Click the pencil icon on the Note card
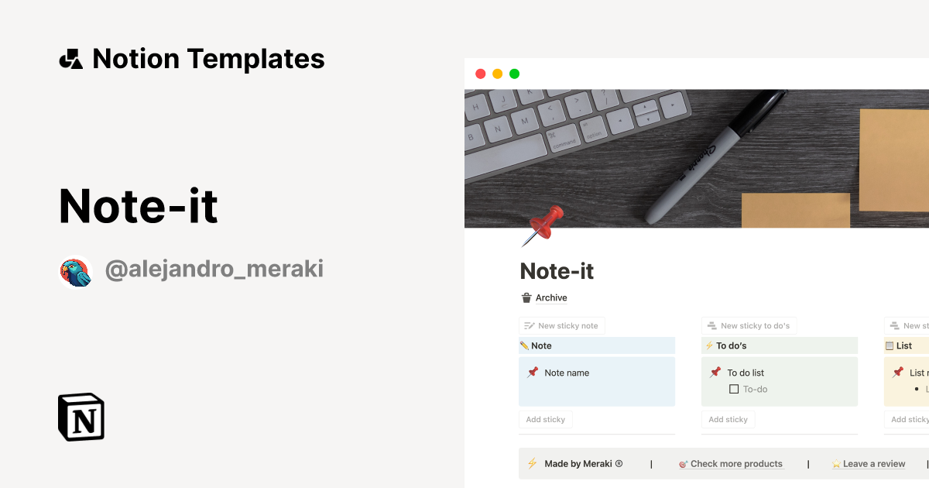 click(526, 345)
